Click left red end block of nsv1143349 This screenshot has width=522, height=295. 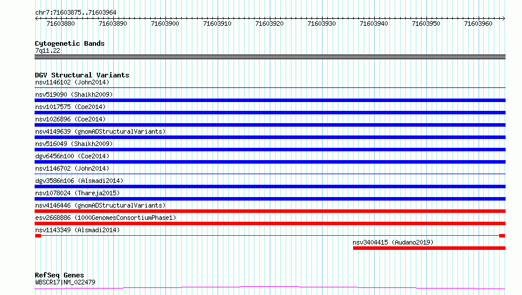[x=38, y=236]
